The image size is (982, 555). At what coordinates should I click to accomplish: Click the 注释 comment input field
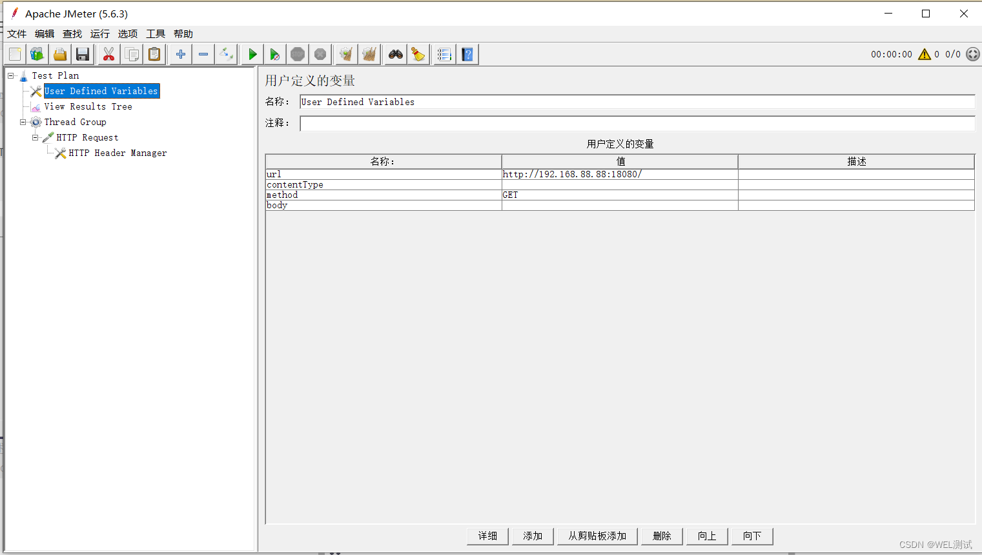(x=637, y=123)
